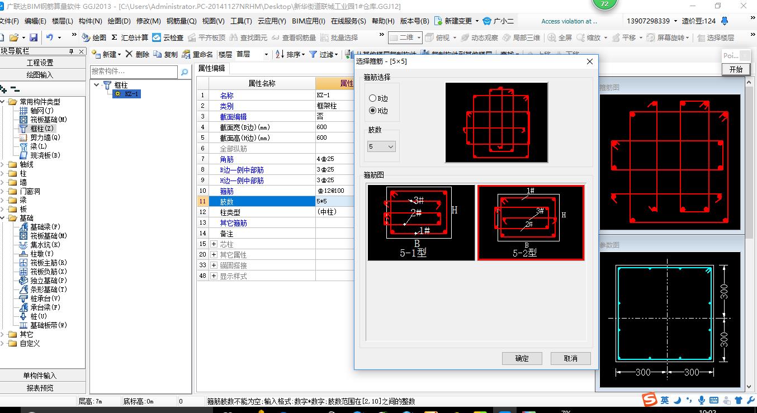Select 现浇板(B) component type

click(40, 155)
